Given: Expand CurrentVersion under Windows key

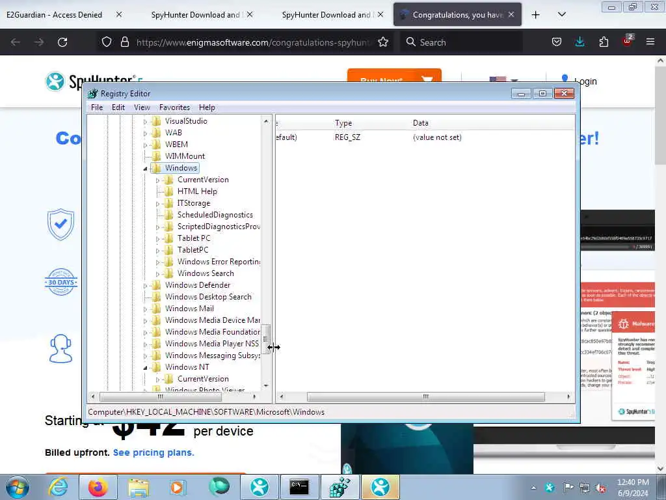Looking at the screenshot, I should (157, 180).
